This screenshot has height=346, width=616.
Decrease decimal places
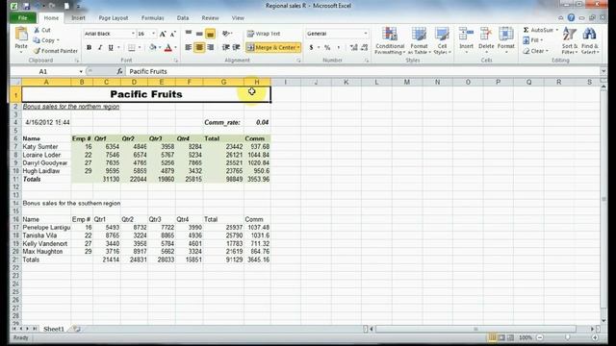364,47
